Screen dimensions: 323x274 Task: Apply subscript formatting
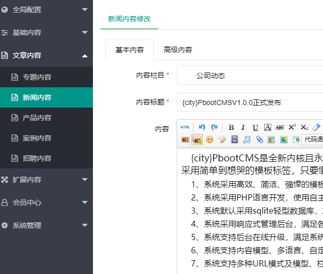tap(304, 127)
